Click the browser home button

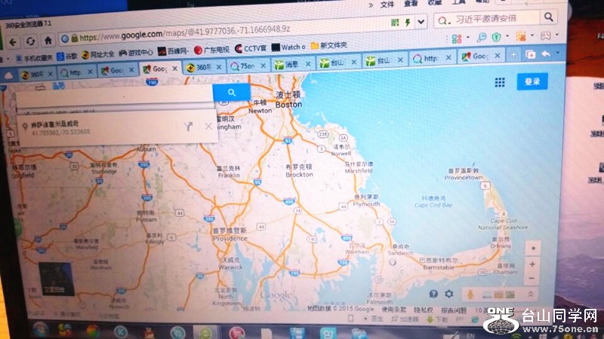click(x=48, y=40)
